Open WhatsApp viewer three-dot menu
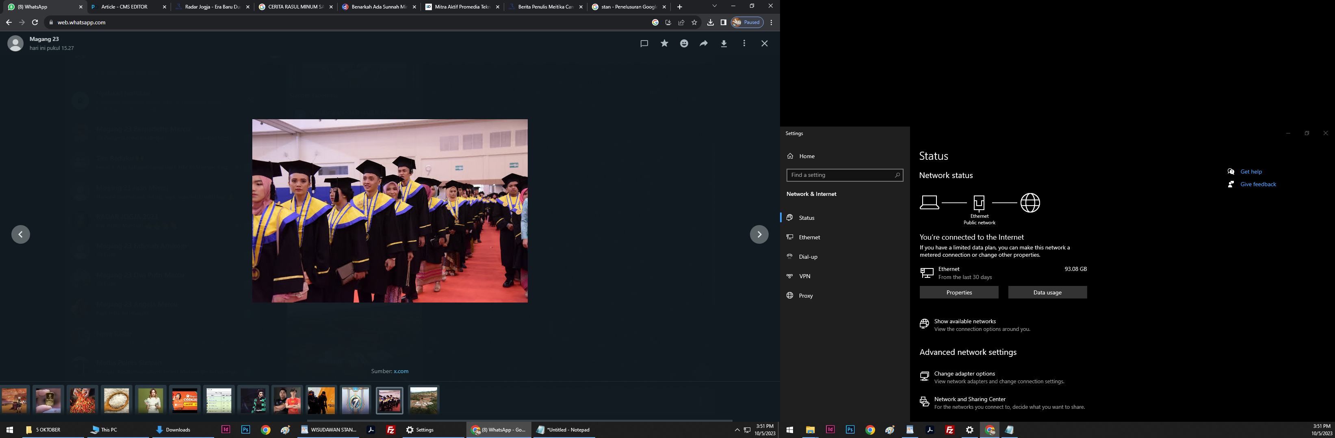Viewport: 1335px width, 438px height. [x=744, y=43]
